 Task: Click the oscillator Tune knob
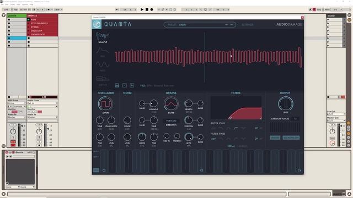100,120
